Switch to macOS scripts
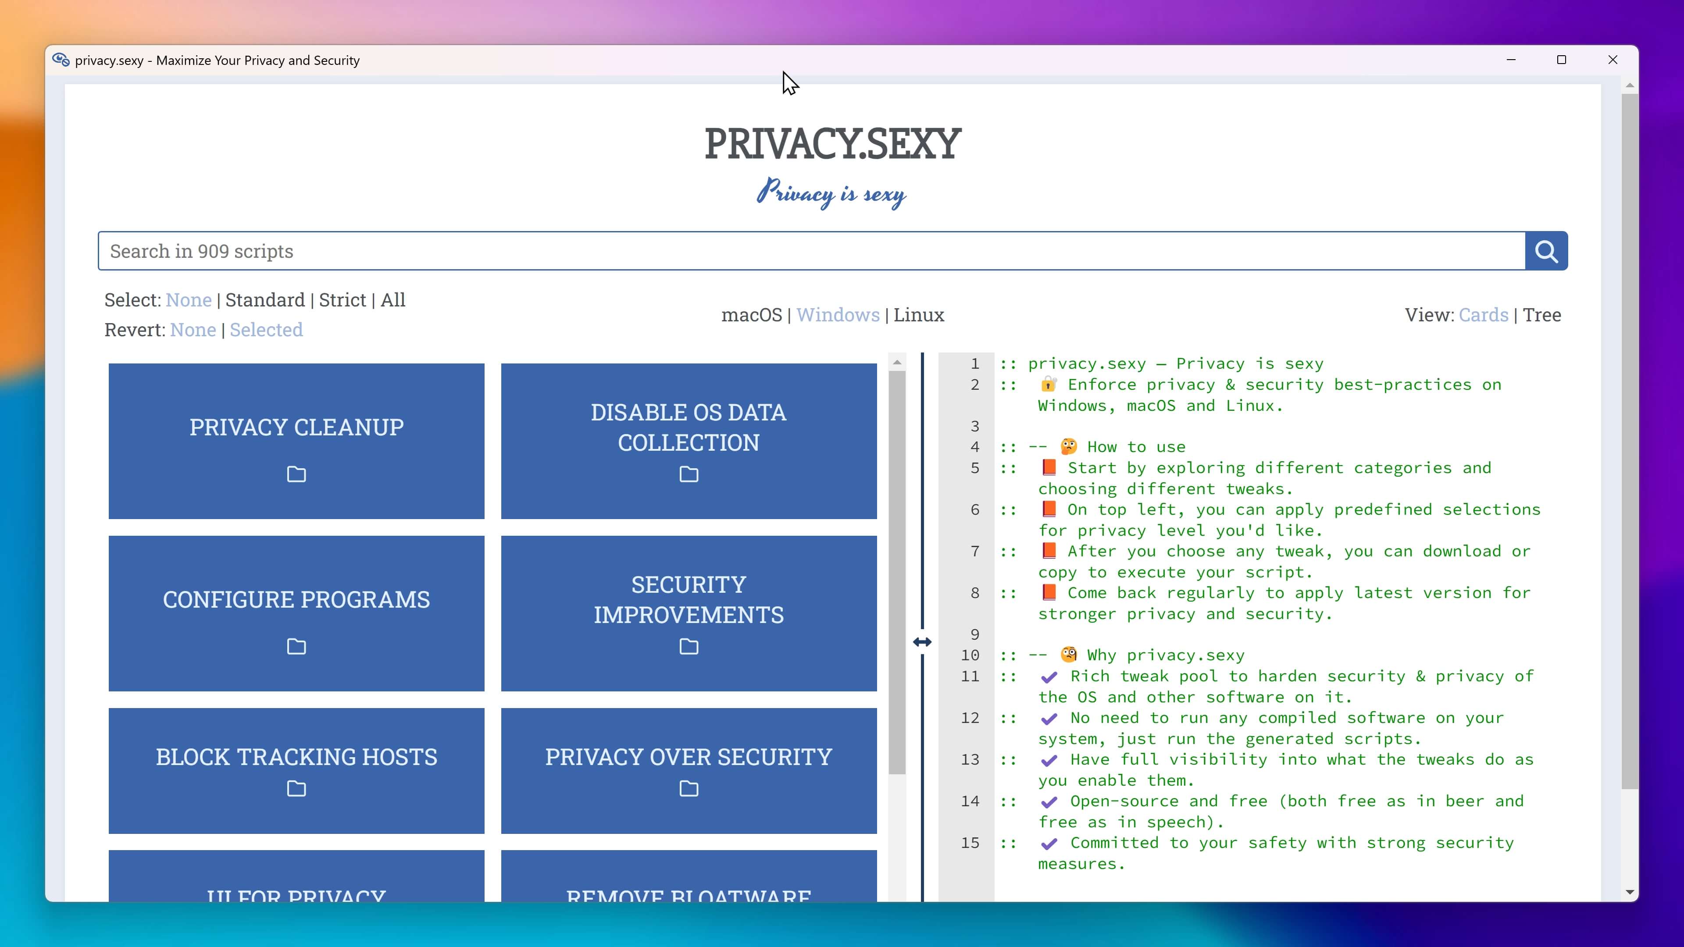Viewport: 1684px width, 947px height. 751,315
